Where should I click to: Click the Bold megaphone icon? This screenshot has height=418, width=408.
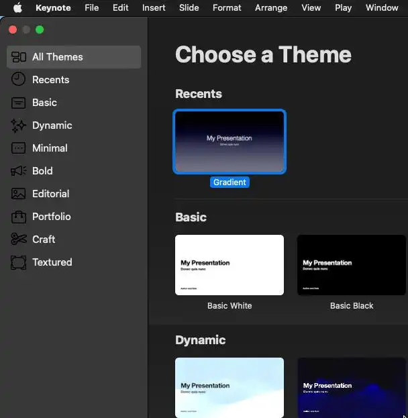[18, 171]
